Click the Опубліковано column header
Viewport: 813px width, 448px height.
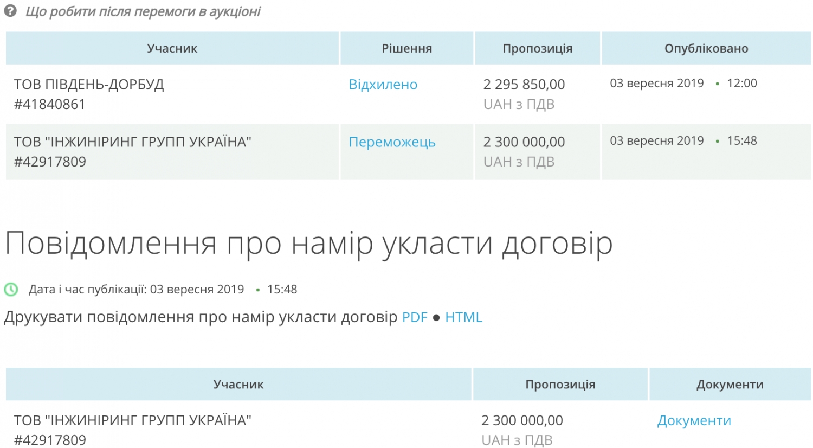click(x=706, y=48)
